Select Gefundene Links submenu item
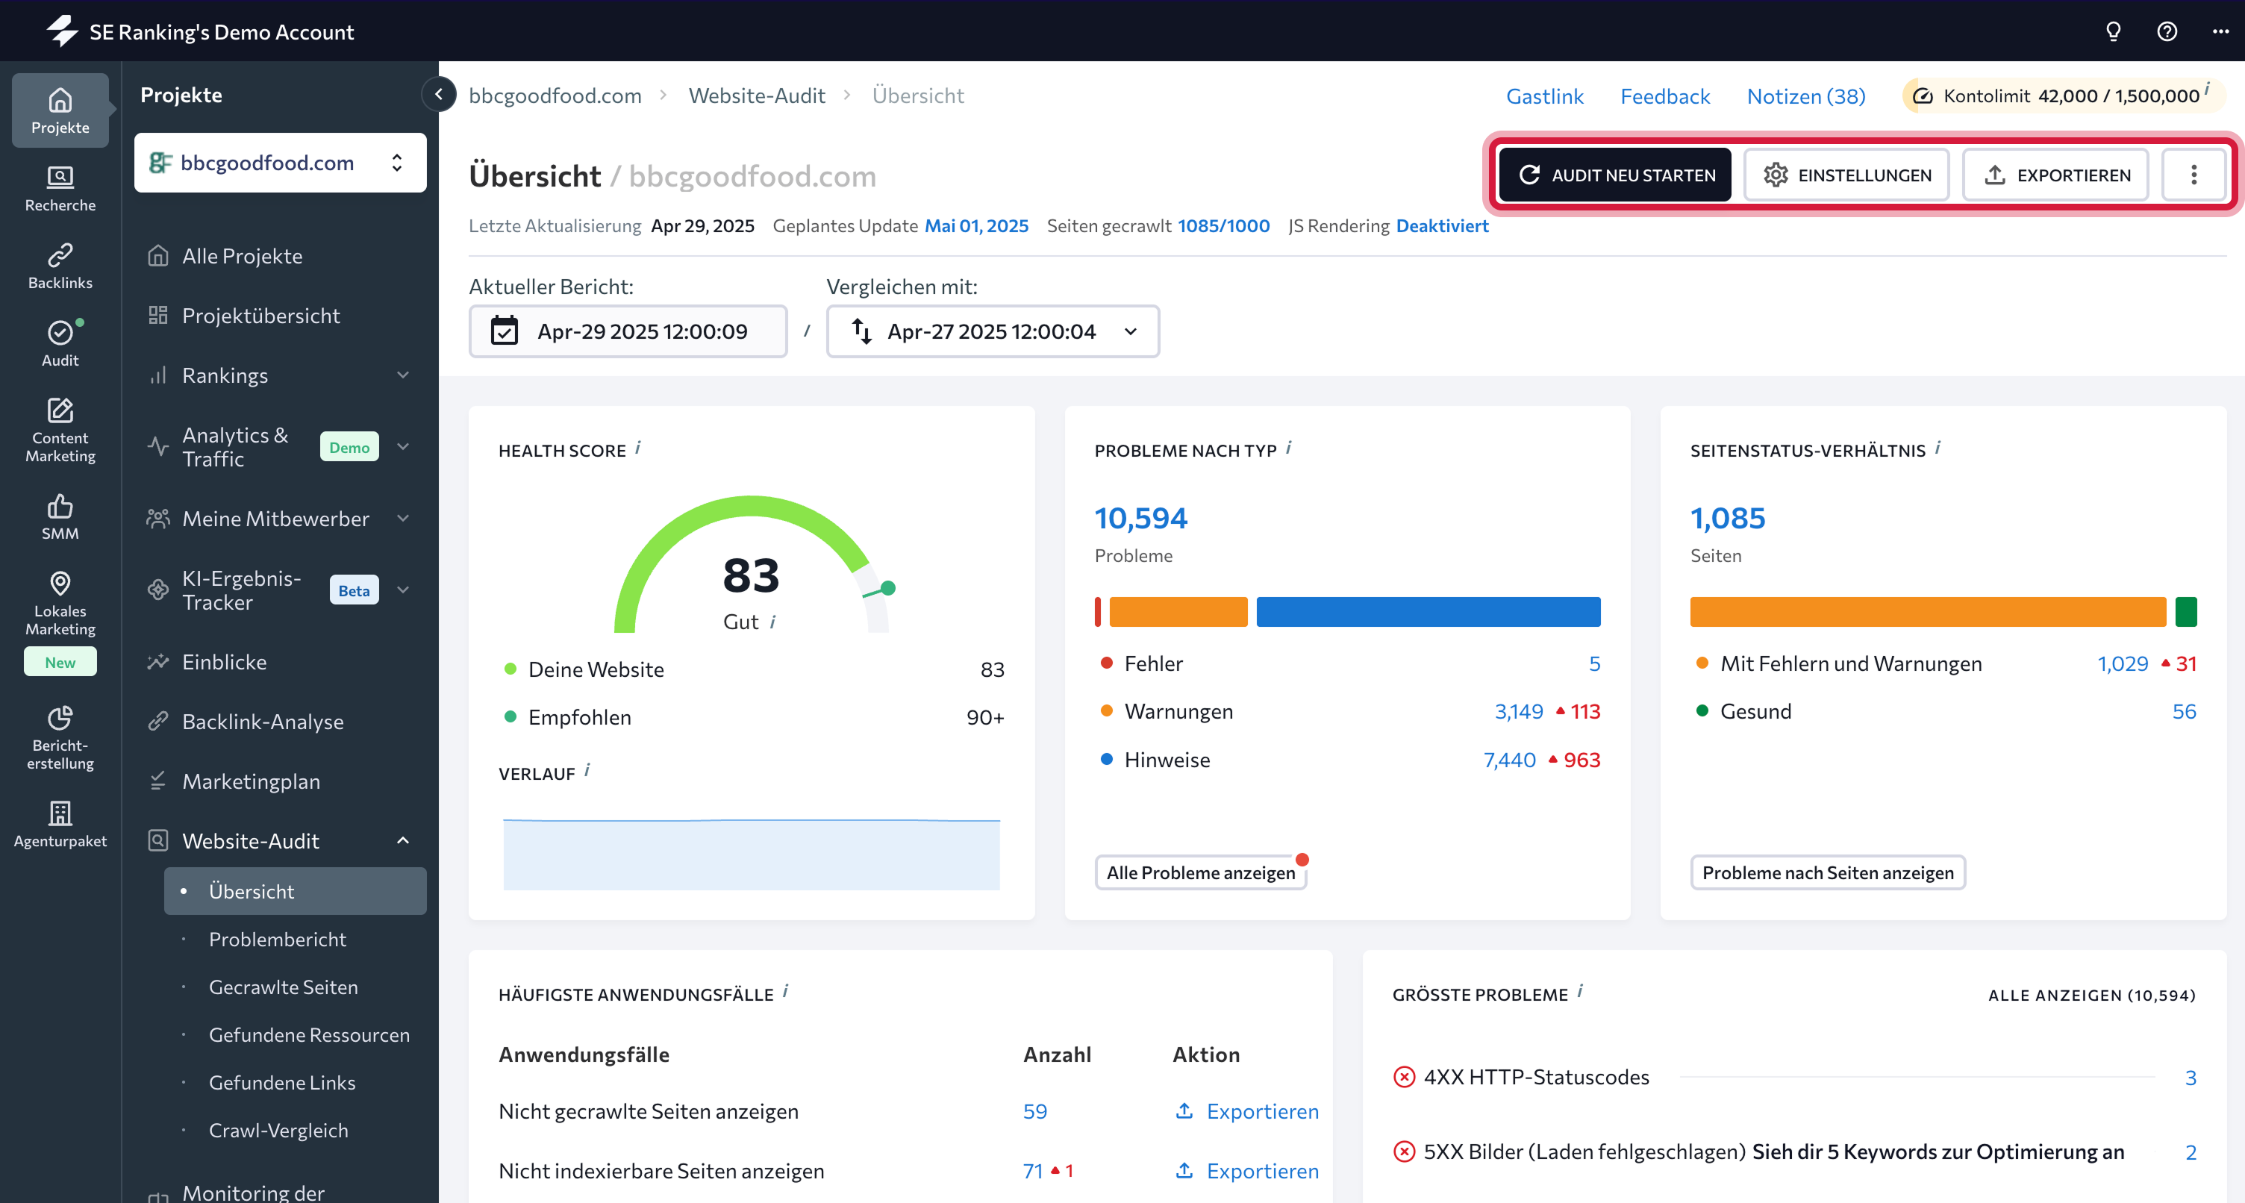 281,1083
